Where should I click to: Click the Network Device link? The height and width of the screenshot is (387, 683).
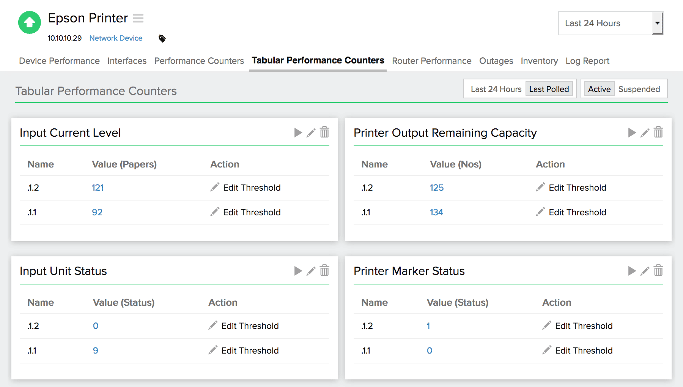click(116, 38)
